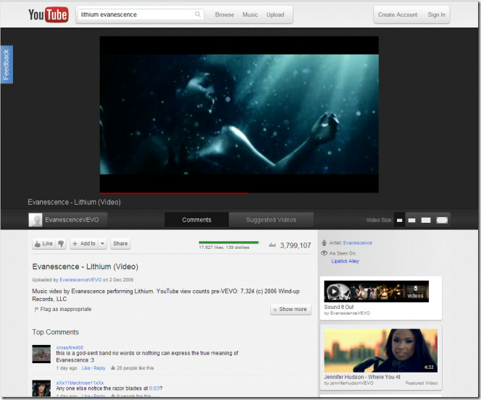Click the Top Comments heading
Image resolution: width=481 pixels, height=400 pixels.
pyautogui.click(x=56, y=332)
